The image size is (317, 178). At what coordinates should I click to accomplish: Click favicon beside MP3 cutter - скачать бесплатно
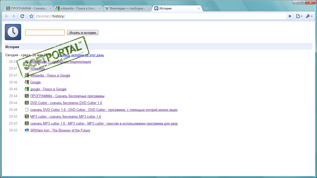coord(27,116)
